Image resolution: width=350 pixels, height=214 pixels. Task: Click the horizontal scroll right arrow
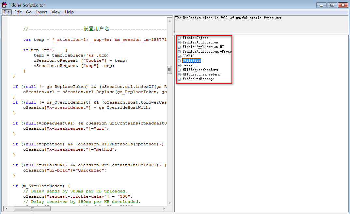[x=164, y=208]
